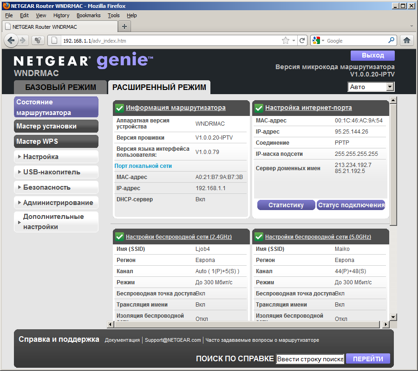Expand the Безопасность section
The width and height of the screenshot is (418, 371).
coord(56,187)
